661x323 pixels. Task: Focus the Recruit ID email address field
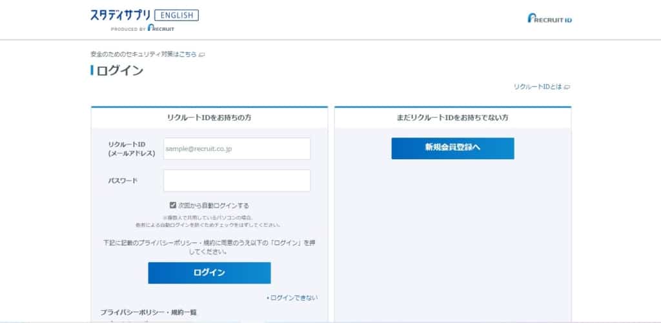237,149
